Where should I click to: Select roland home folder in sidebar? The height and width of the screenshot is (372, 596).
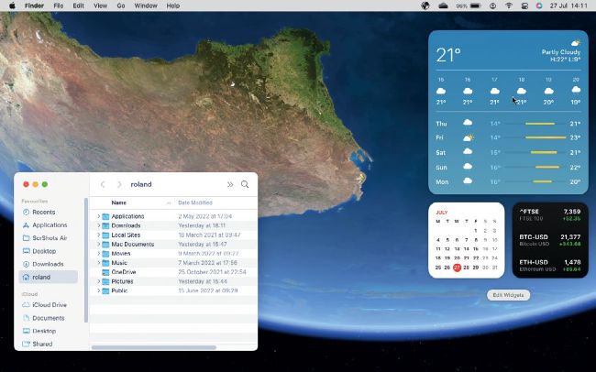[48, 277]
